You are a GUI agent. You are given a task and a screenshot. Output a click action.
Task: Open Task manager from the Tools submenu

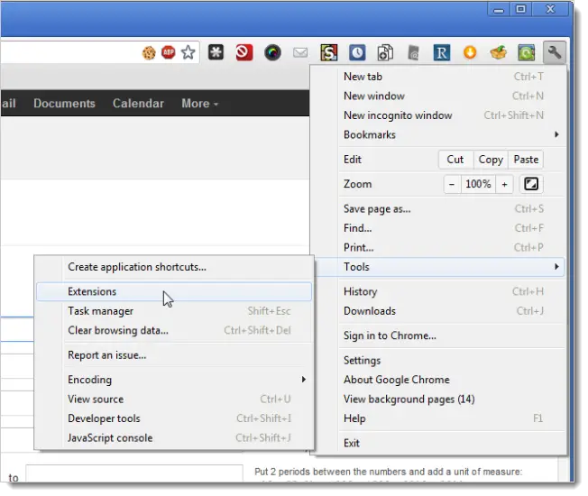point(174,311)
